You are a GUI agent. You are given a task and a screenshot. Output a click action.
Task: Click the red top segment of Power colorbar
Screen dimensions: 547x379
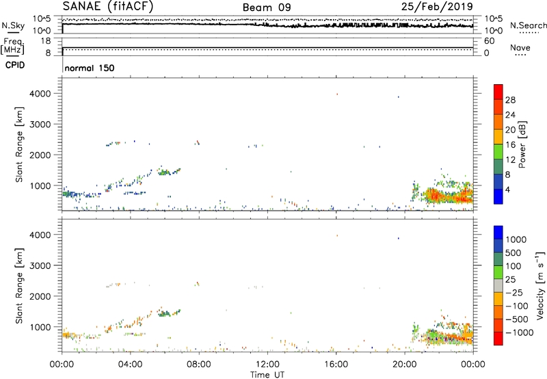[498, 92]
